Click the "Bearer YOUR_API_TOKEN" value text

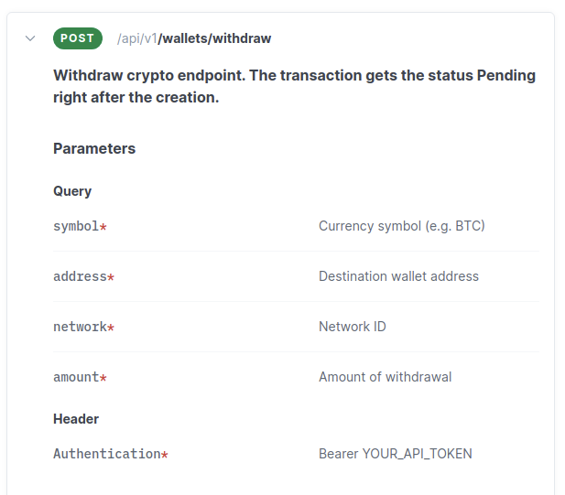pos(395,454)
